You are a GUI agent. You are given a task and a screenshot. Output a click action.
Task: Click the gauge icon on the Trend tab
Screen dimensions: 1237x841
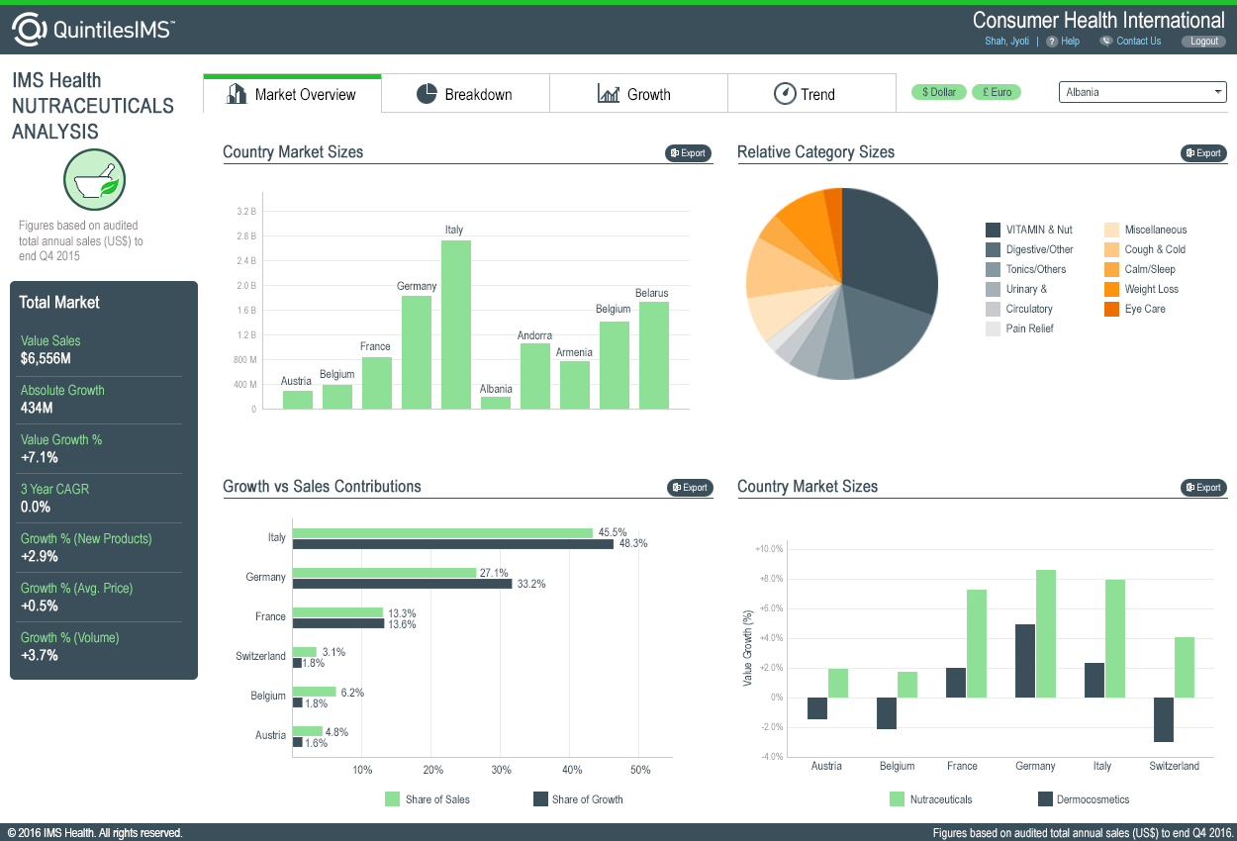click(x=785, y=94)
